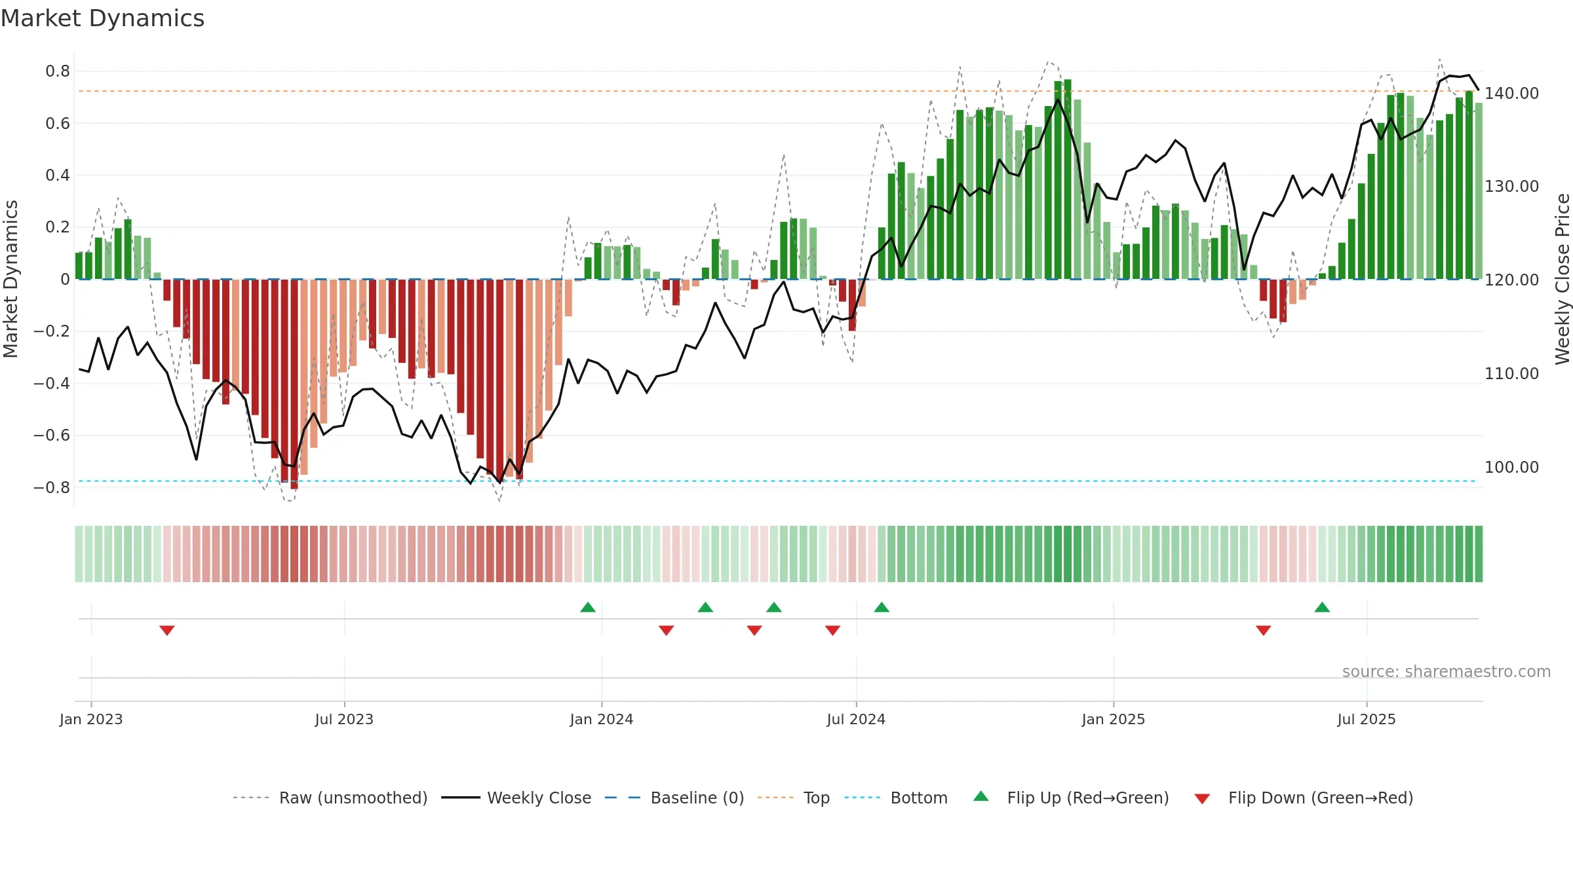The height and width of the screenshot is (884, 1573).
Task: Select the flip-up marker just after Jul 2024
Action: pos(882,607)
